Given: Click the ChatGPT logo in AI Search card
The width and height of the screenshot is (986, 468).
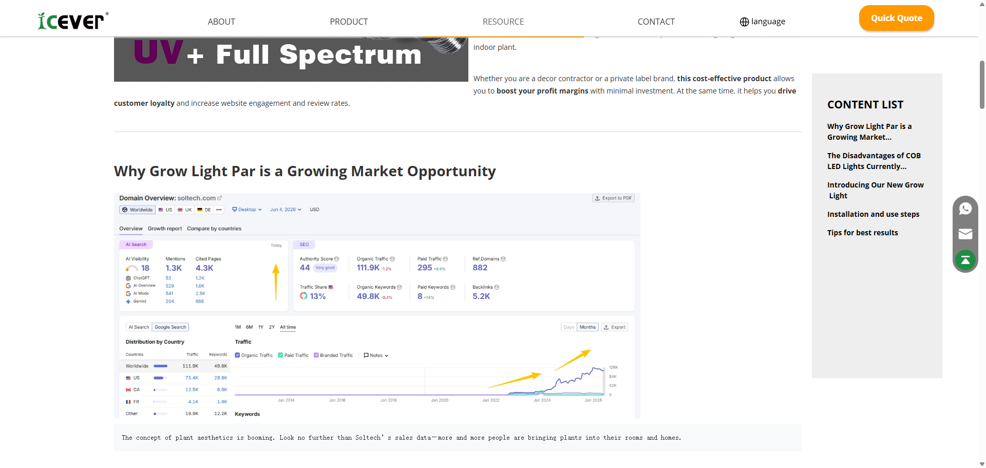Looking at the screenshot, I should (x=128, y=278).
